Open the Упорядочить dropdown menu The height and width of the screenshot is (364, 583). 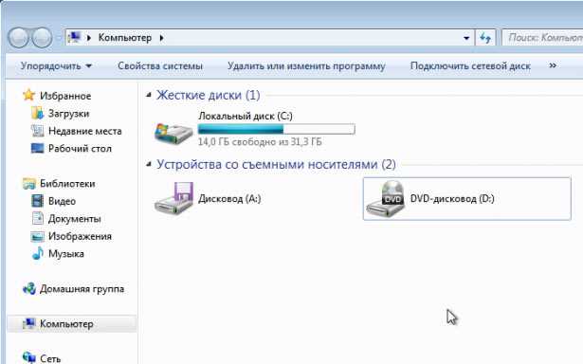56,66
